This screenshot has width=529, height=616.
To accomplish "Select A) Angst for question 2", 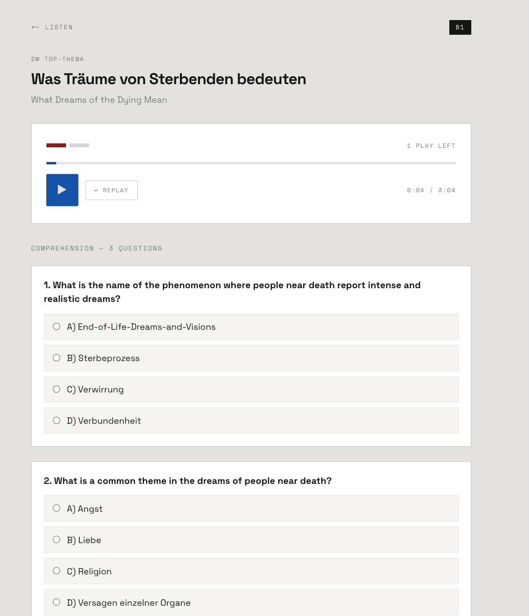I will 251,508.
